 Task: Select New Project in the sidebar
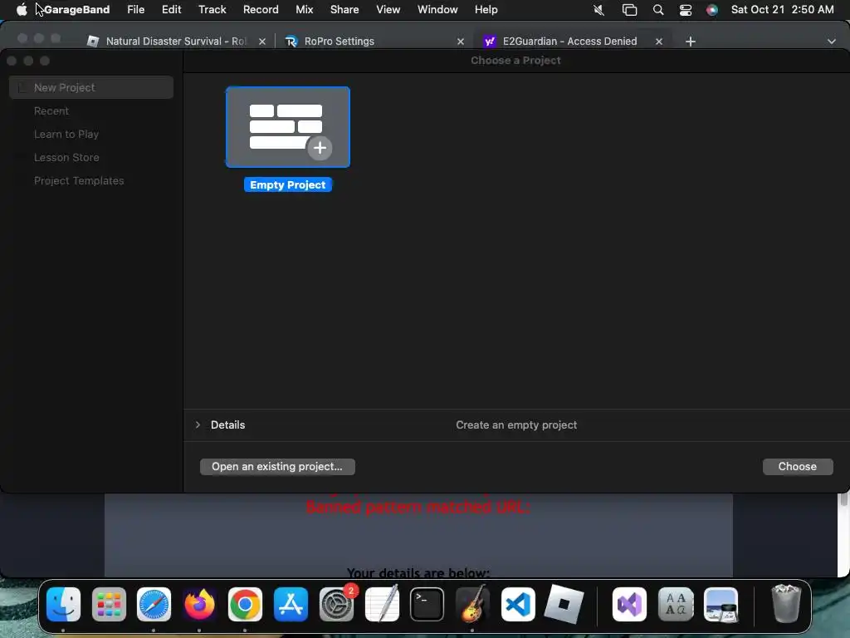point(91,87)
